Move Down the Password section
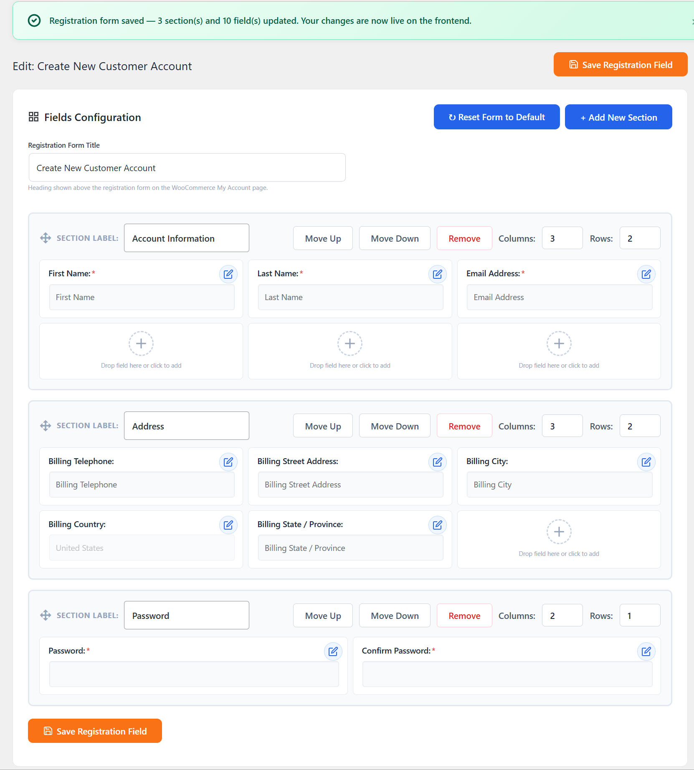The width and height of the screenshot is (694, 770). tap(395, 615)
